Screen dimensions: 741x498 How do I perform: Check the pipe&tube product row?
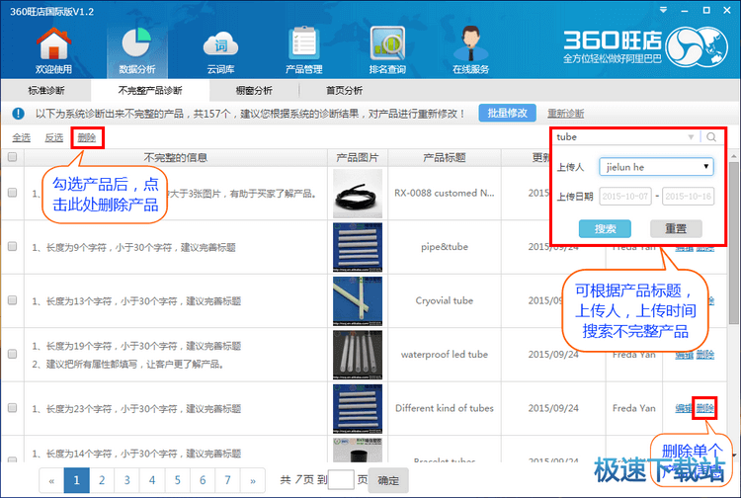click(x=12, y=246)
